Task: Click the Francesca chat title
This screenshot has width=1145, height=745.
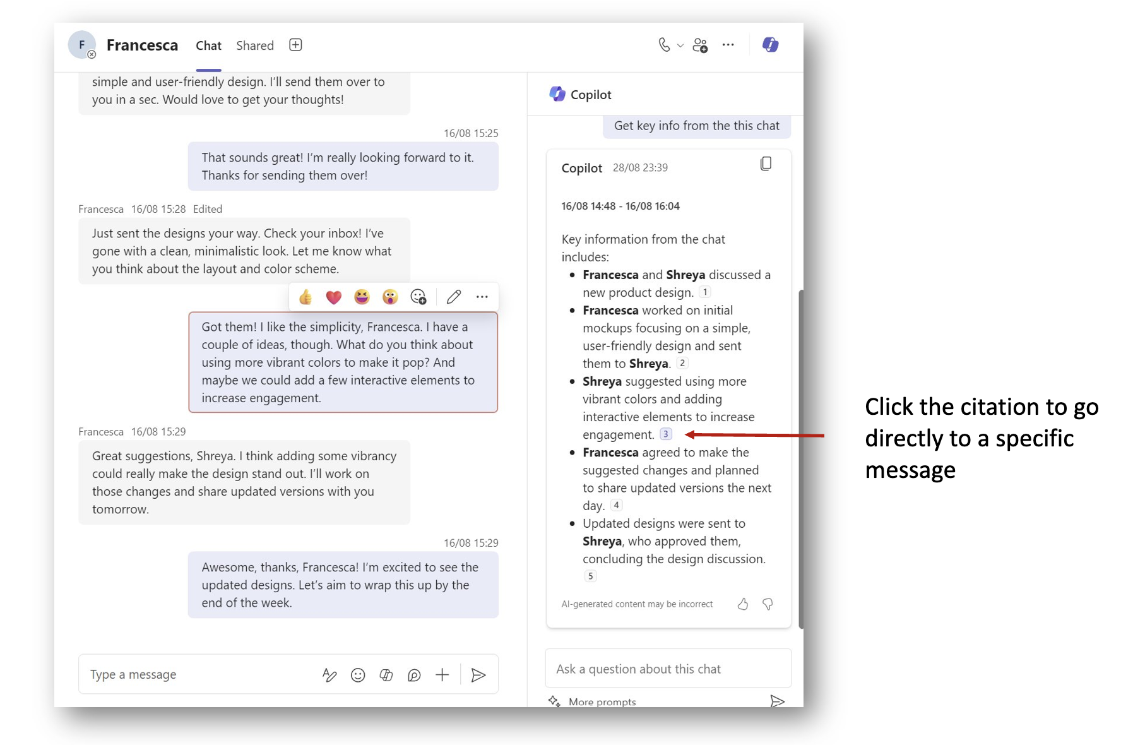Action: click(x=142, y=45)
